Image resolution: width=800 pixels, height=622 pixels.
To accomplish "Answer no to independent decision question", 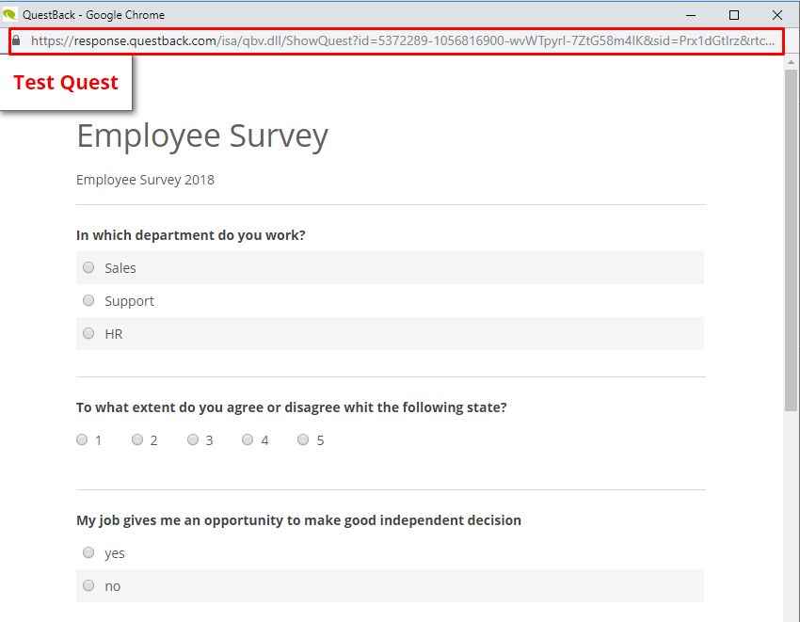I will (88, 585).
